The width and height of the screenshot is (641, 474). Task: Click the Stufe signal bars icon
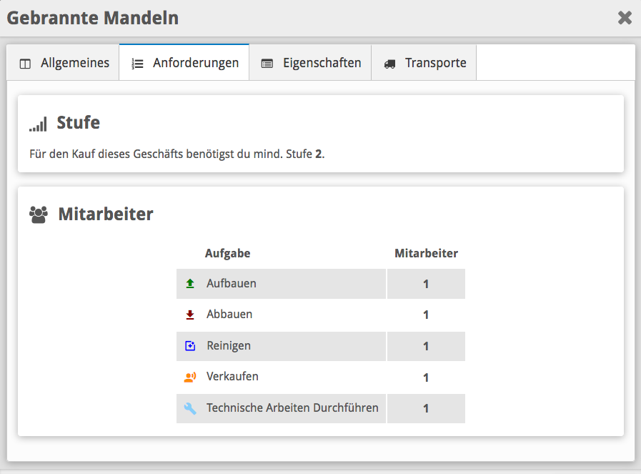(38, 124)
